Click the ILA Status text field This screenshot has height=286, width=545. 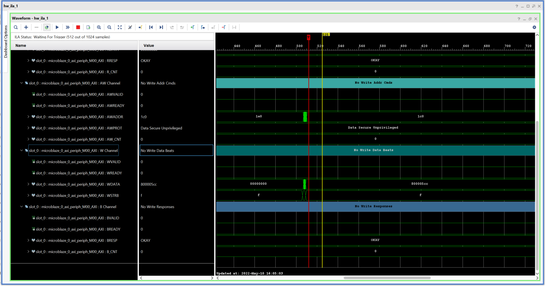coord(113,37)
